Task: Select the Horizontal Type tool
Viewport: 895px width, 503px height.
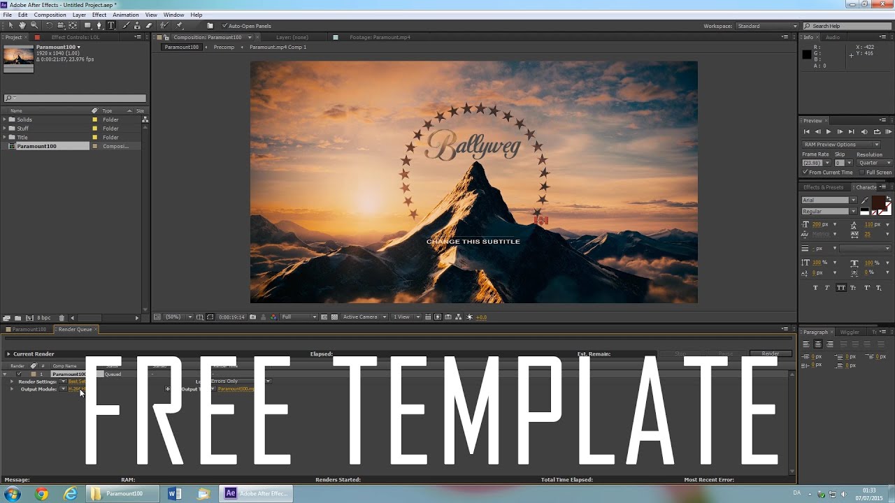Action: pyautogui.click(x=110, y=25)
